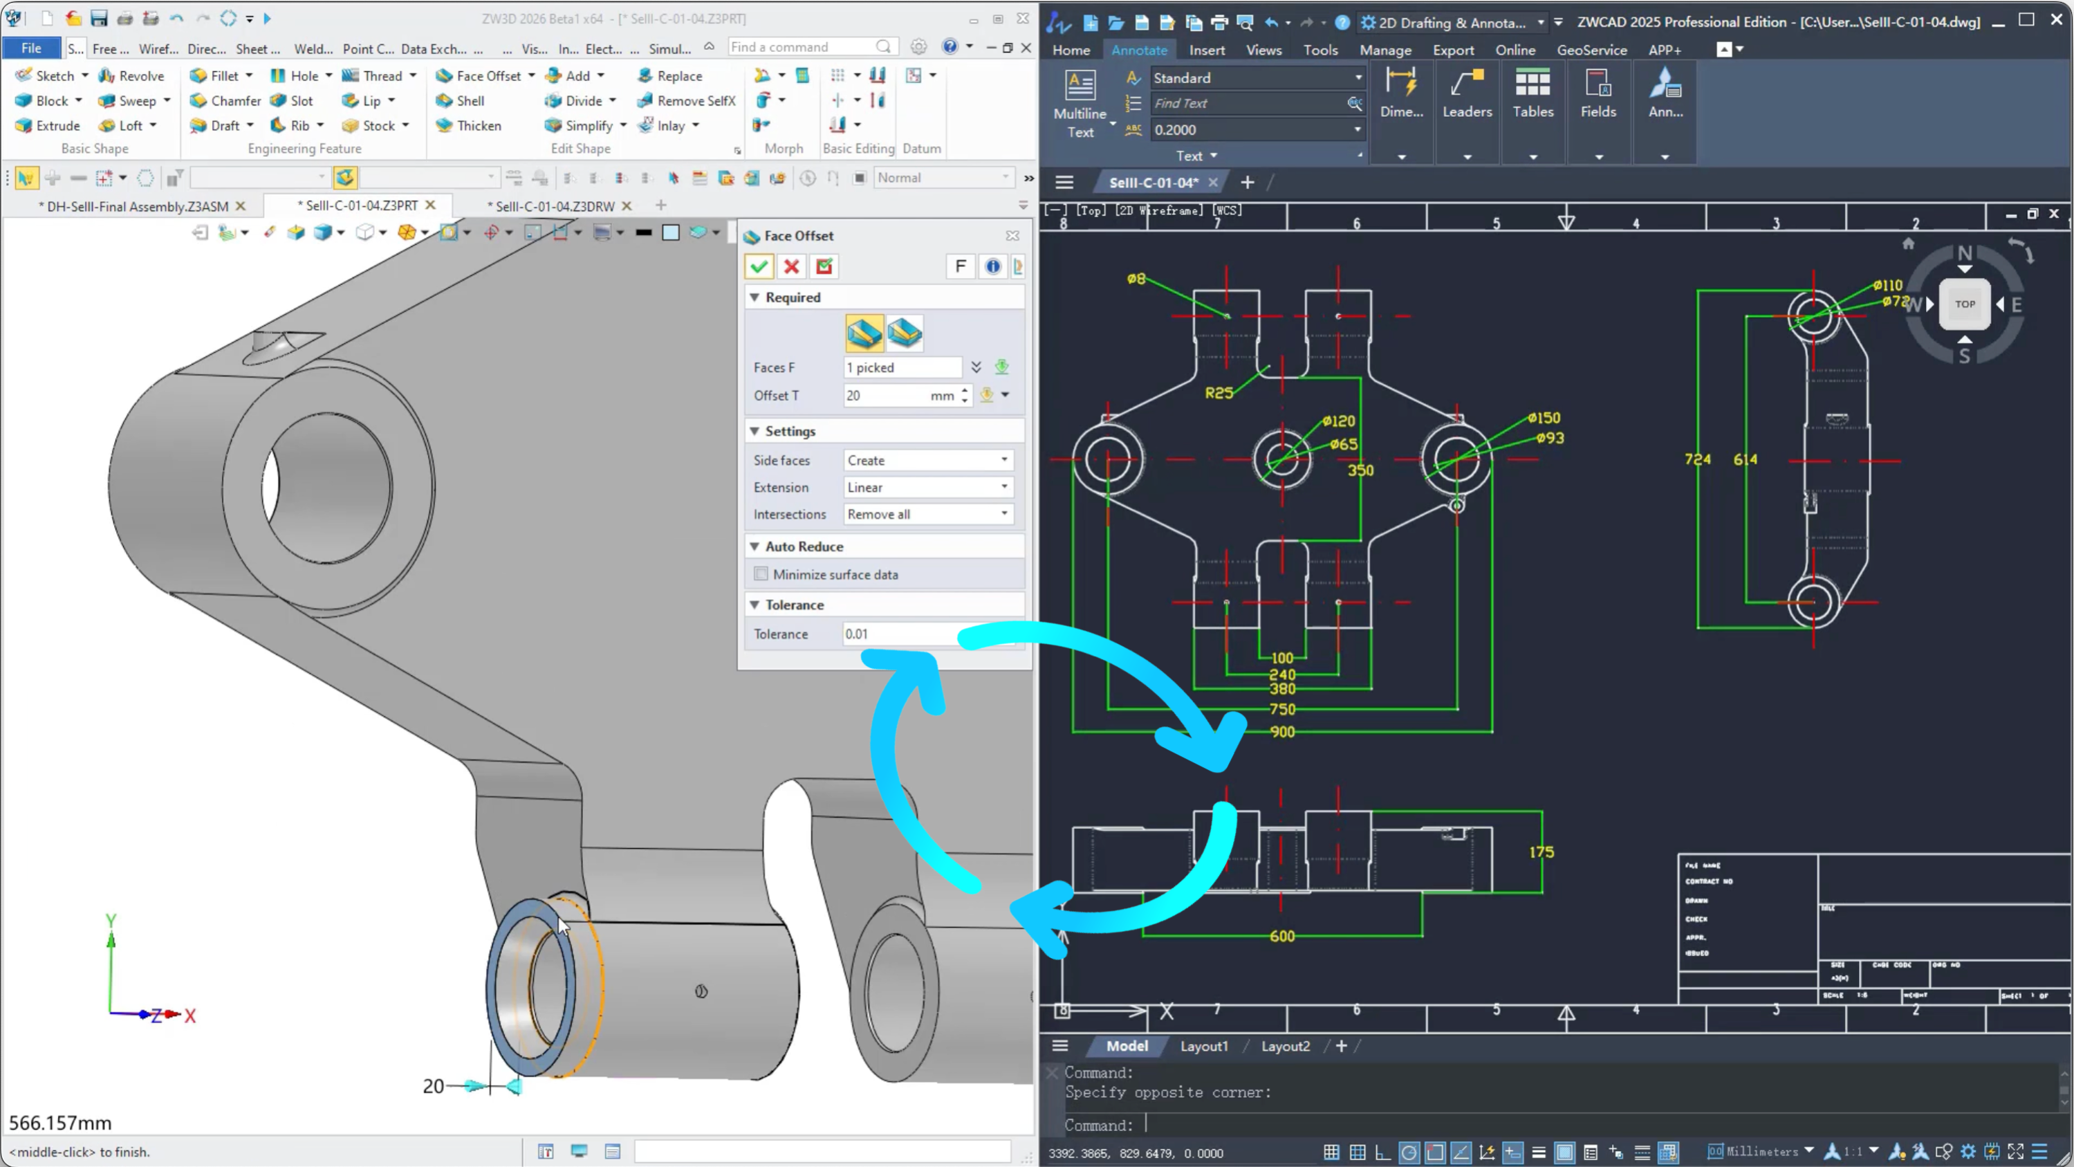Confirm Face Offset with the green checkmark
Screen dimensions: 2074x1167
[x=759, y=266]
